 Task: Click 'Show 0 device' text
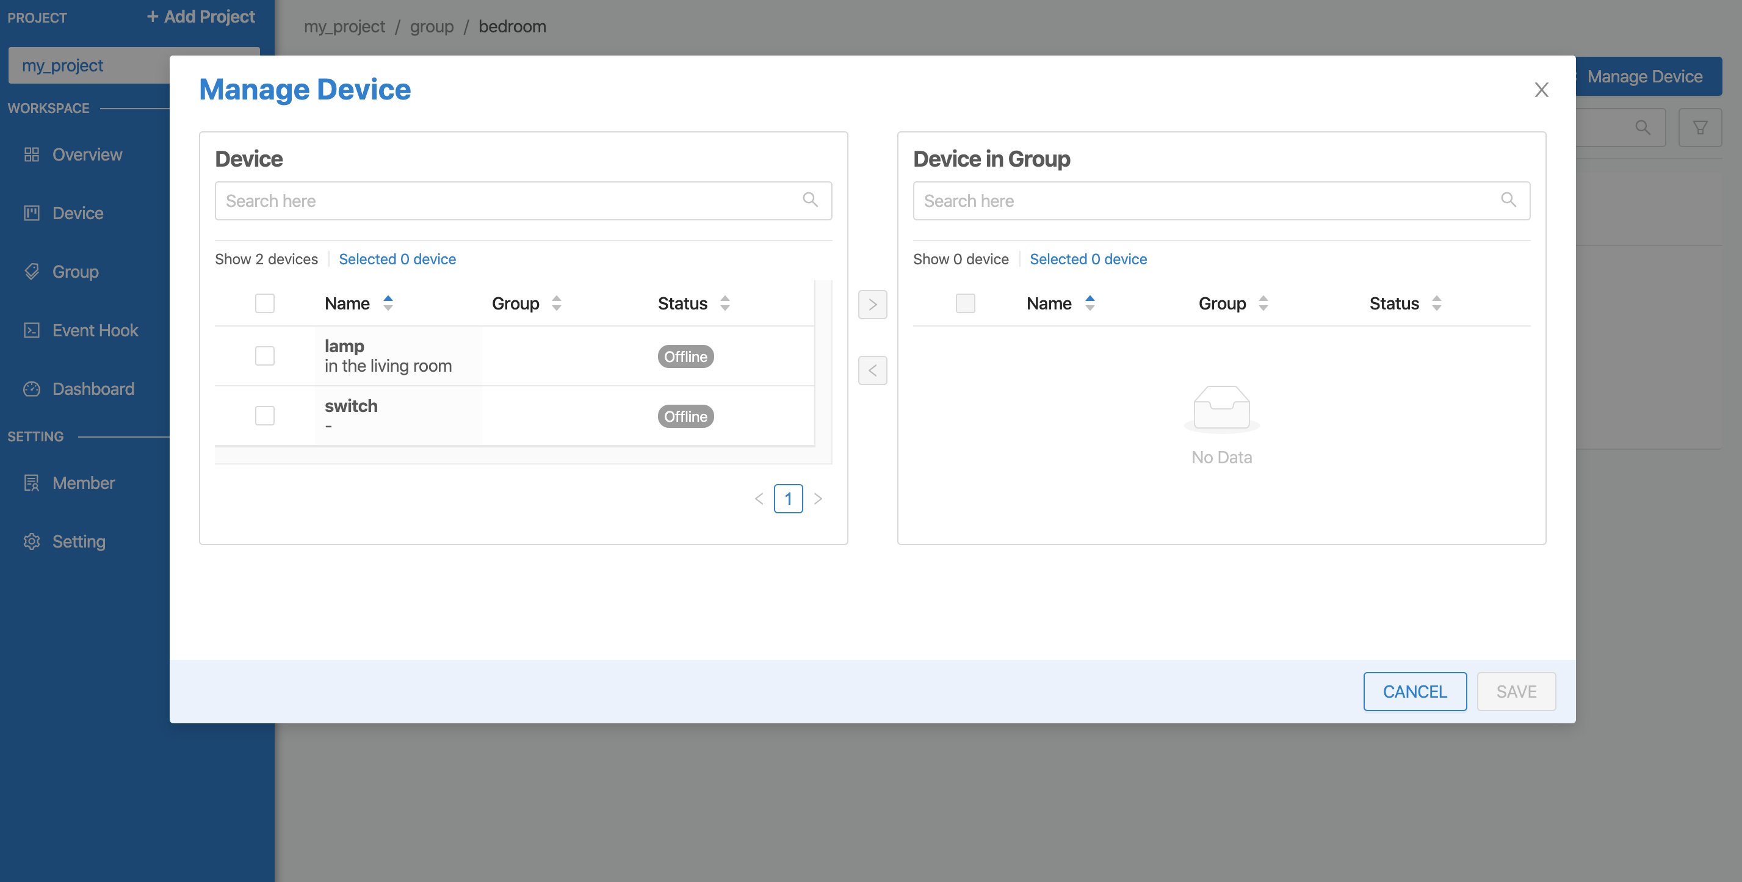point(961,259)
